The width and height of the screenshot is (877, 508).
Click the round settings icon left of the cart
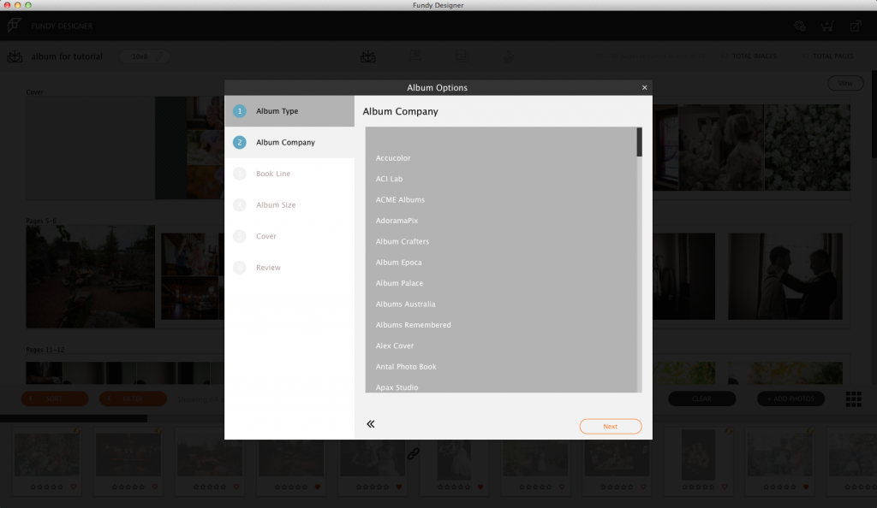click(x=800, y=26)
